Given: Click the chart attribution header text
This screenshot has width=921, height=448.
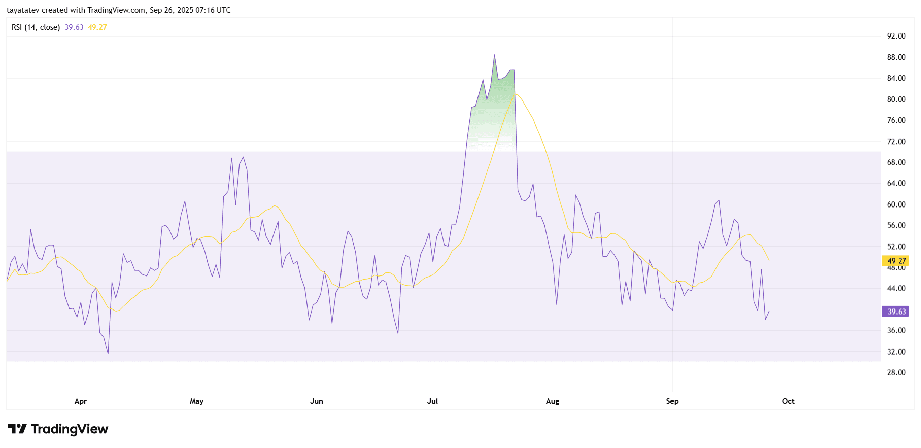Looking at the screenshot, I should click(x=119, y=10).
